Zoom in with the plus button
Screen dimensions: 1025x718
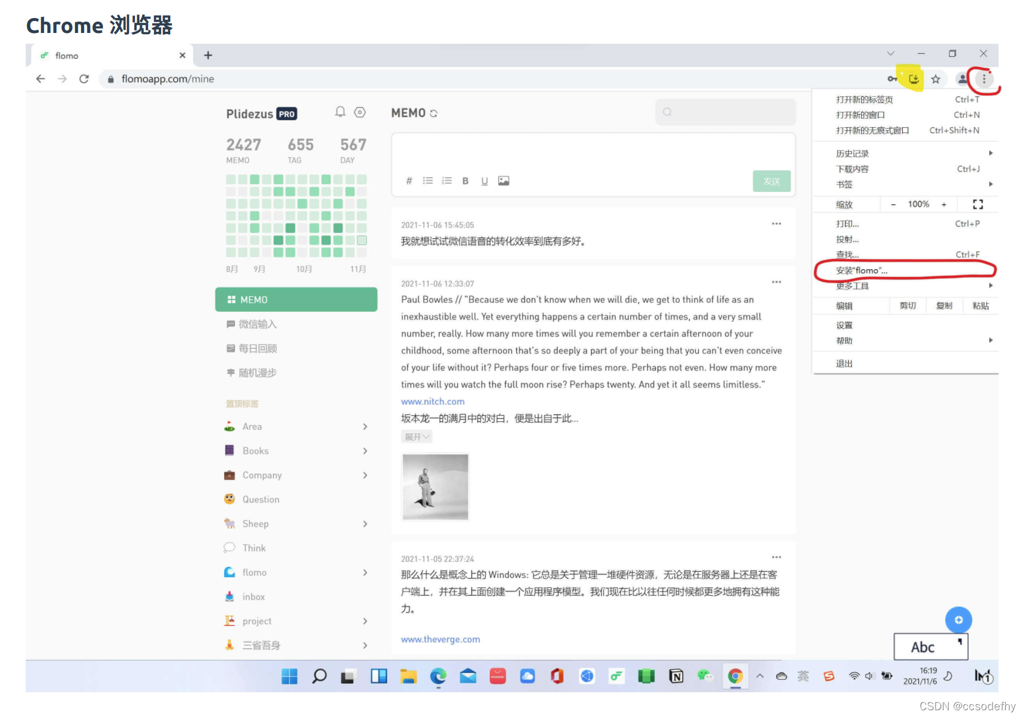(943, 204)
